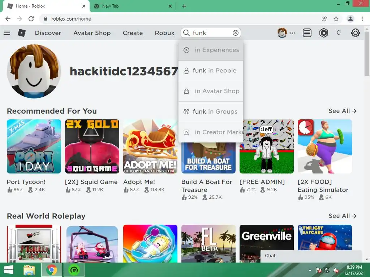Click the browser address bar
The image size is (370, 277).
point(179,19)
